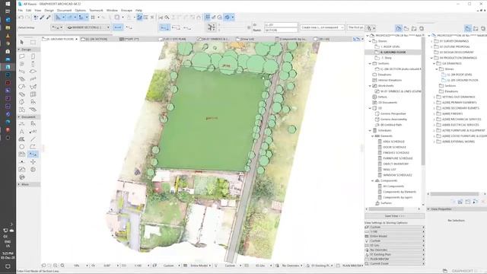
Task: Select the Arrow tool in the toolbox
Action: 22,42
